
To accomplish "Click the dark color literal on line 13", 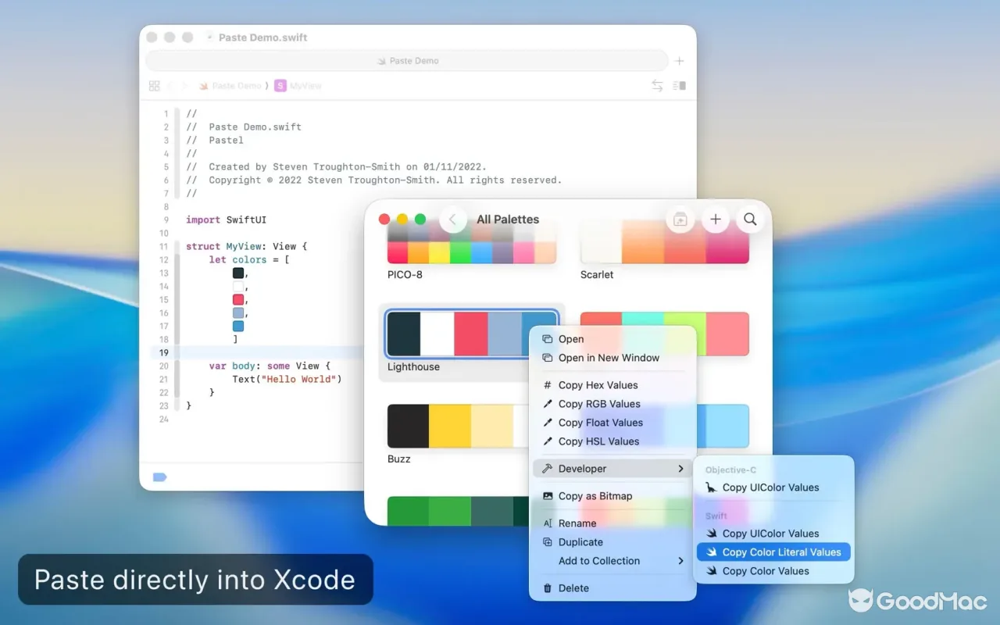I will tap(238, 273).
